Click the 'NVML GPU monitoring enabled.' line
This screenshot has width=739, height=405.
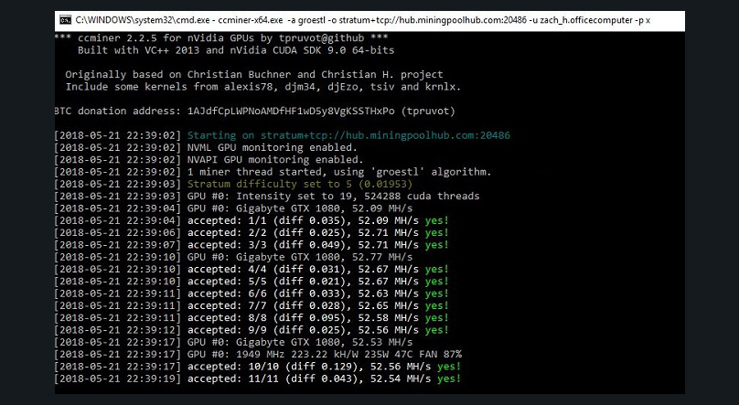tap(206, 148)
